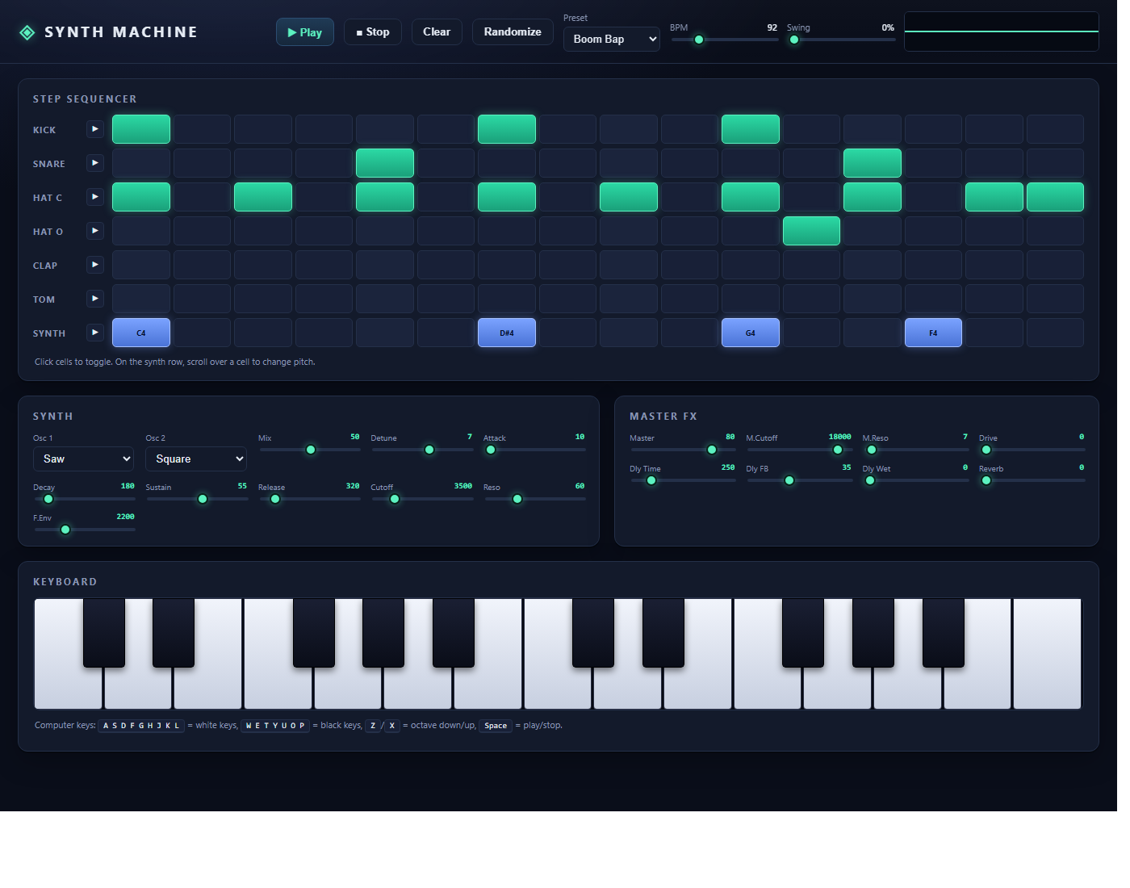Viewport: 1130px width, 888px height.
Task: Enable the first CLAP step
Action: click(141, 265)
